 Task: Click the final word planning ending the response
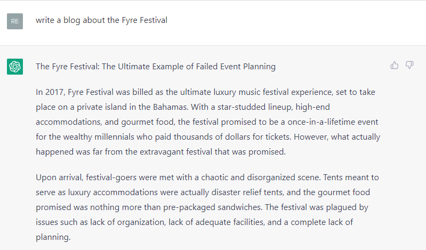click(x=53, y=237)
